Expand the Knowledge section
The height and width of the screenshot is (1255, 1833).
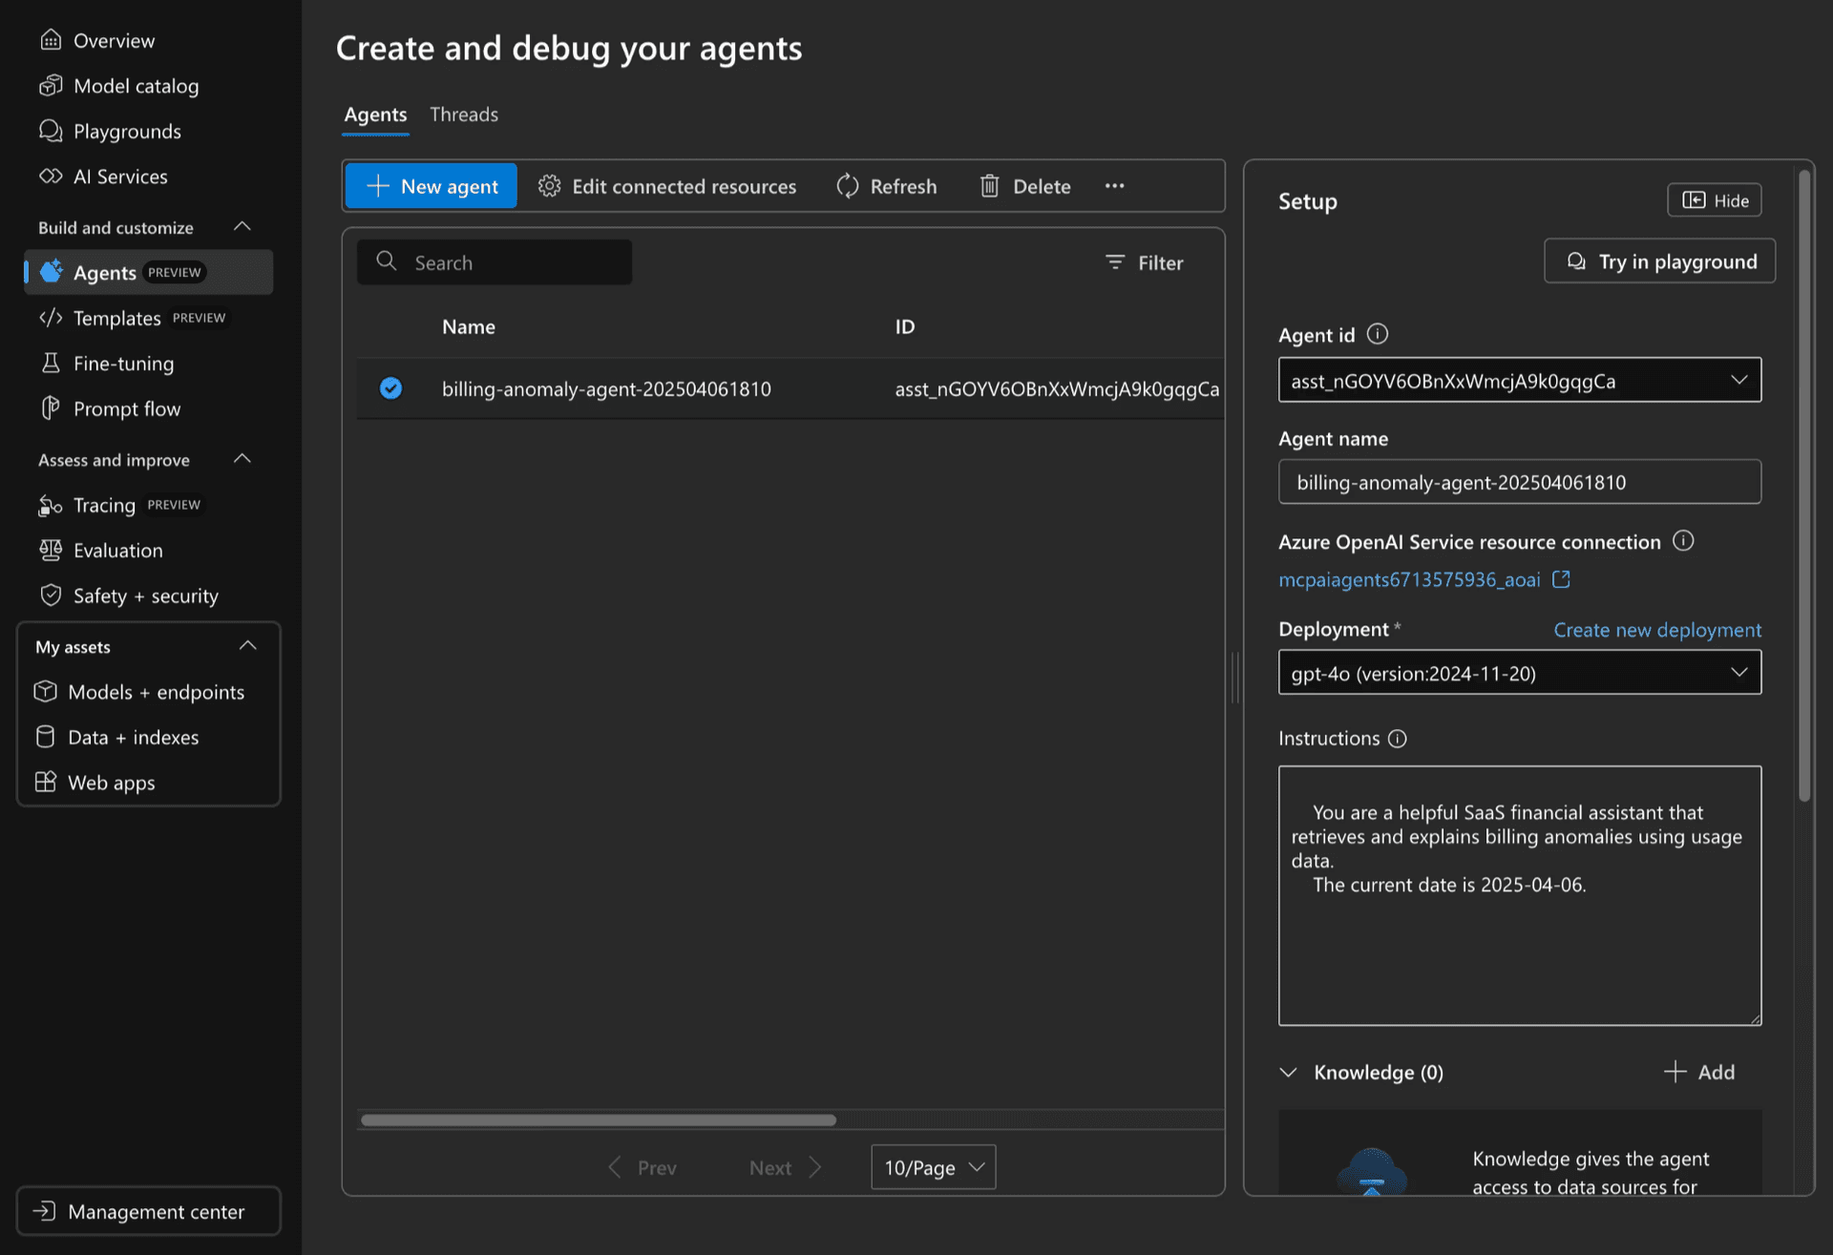tap(1288, 1072)
